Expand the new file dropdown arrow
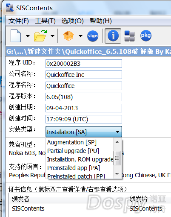The height and width of the screenshot is (217, 171). coord(28,36)
